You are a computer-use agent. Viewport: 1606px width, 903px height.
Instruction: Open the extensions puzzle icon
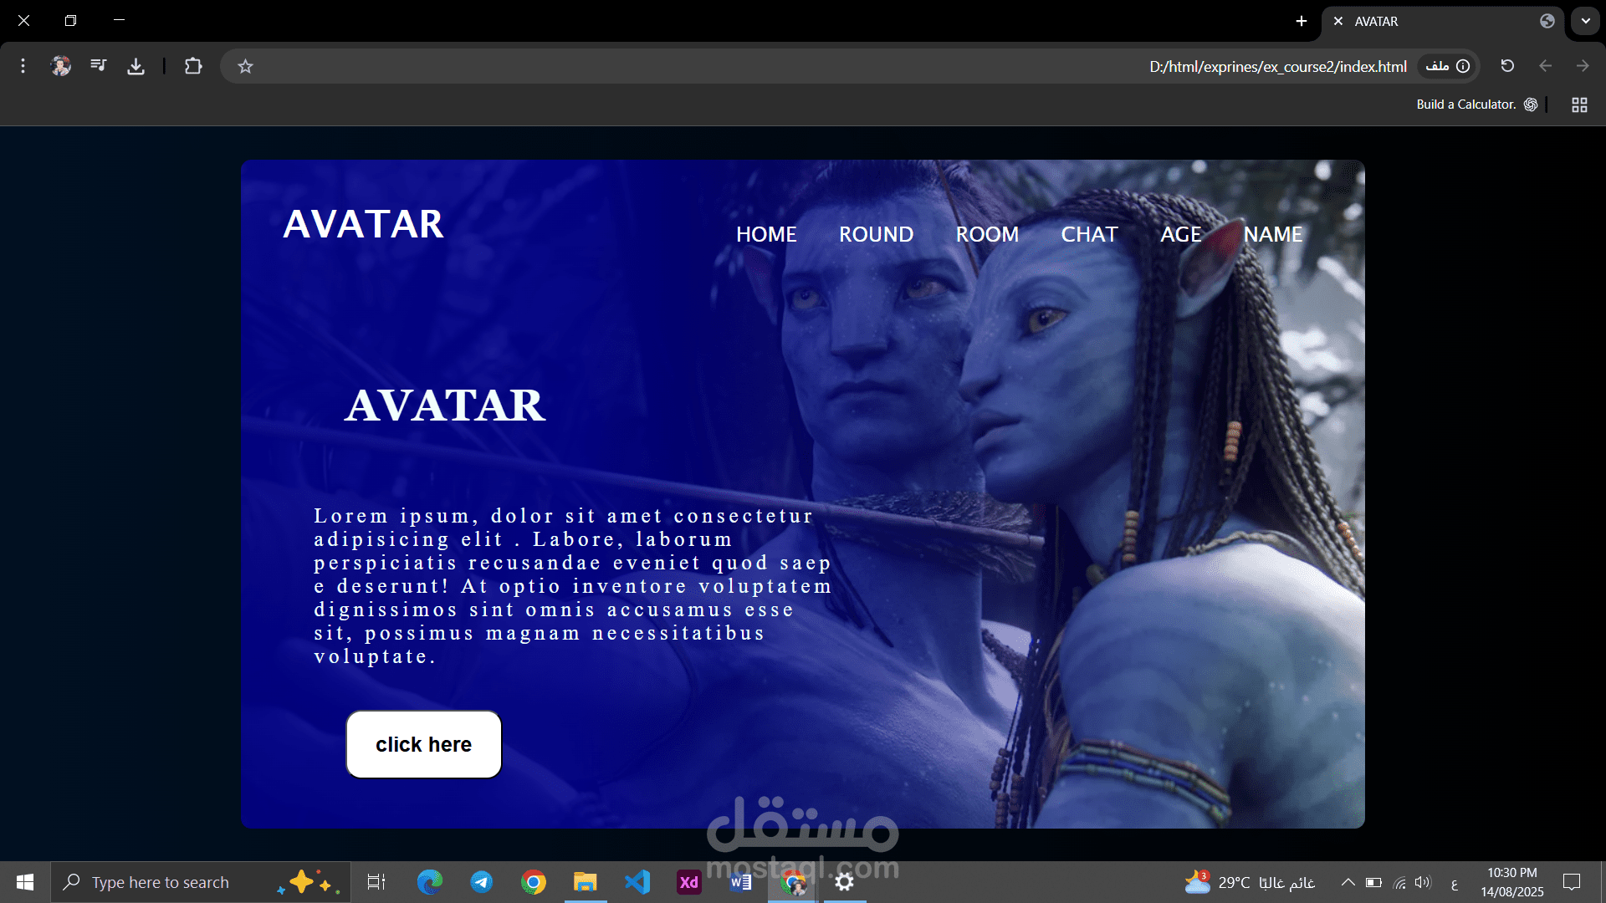(x=193, y=66)
